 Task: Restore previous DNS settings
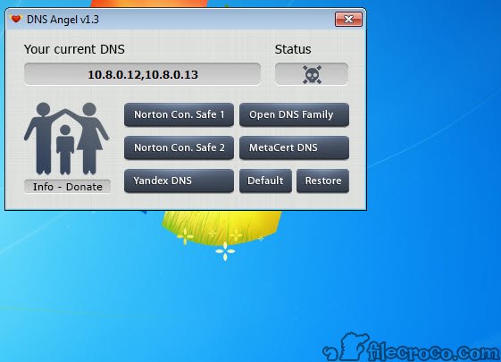tap(322, 181)
